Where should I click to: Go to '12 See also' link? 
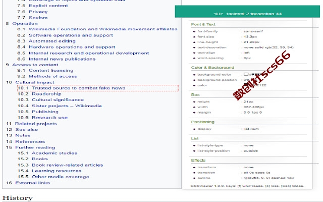(x=22, y=130)
